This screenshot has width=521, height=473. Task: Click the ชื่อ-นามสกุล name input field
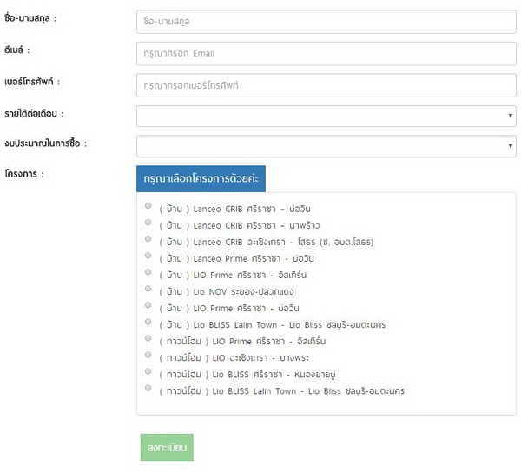326,18
